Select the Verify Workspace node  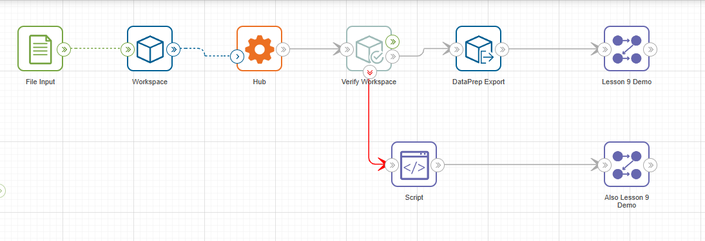369,48
